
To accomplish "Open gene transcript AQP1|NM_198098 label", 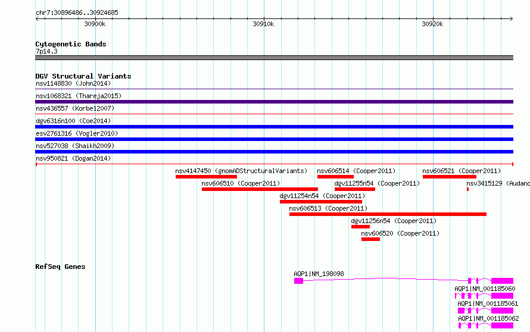I will (x=319, y=274).
